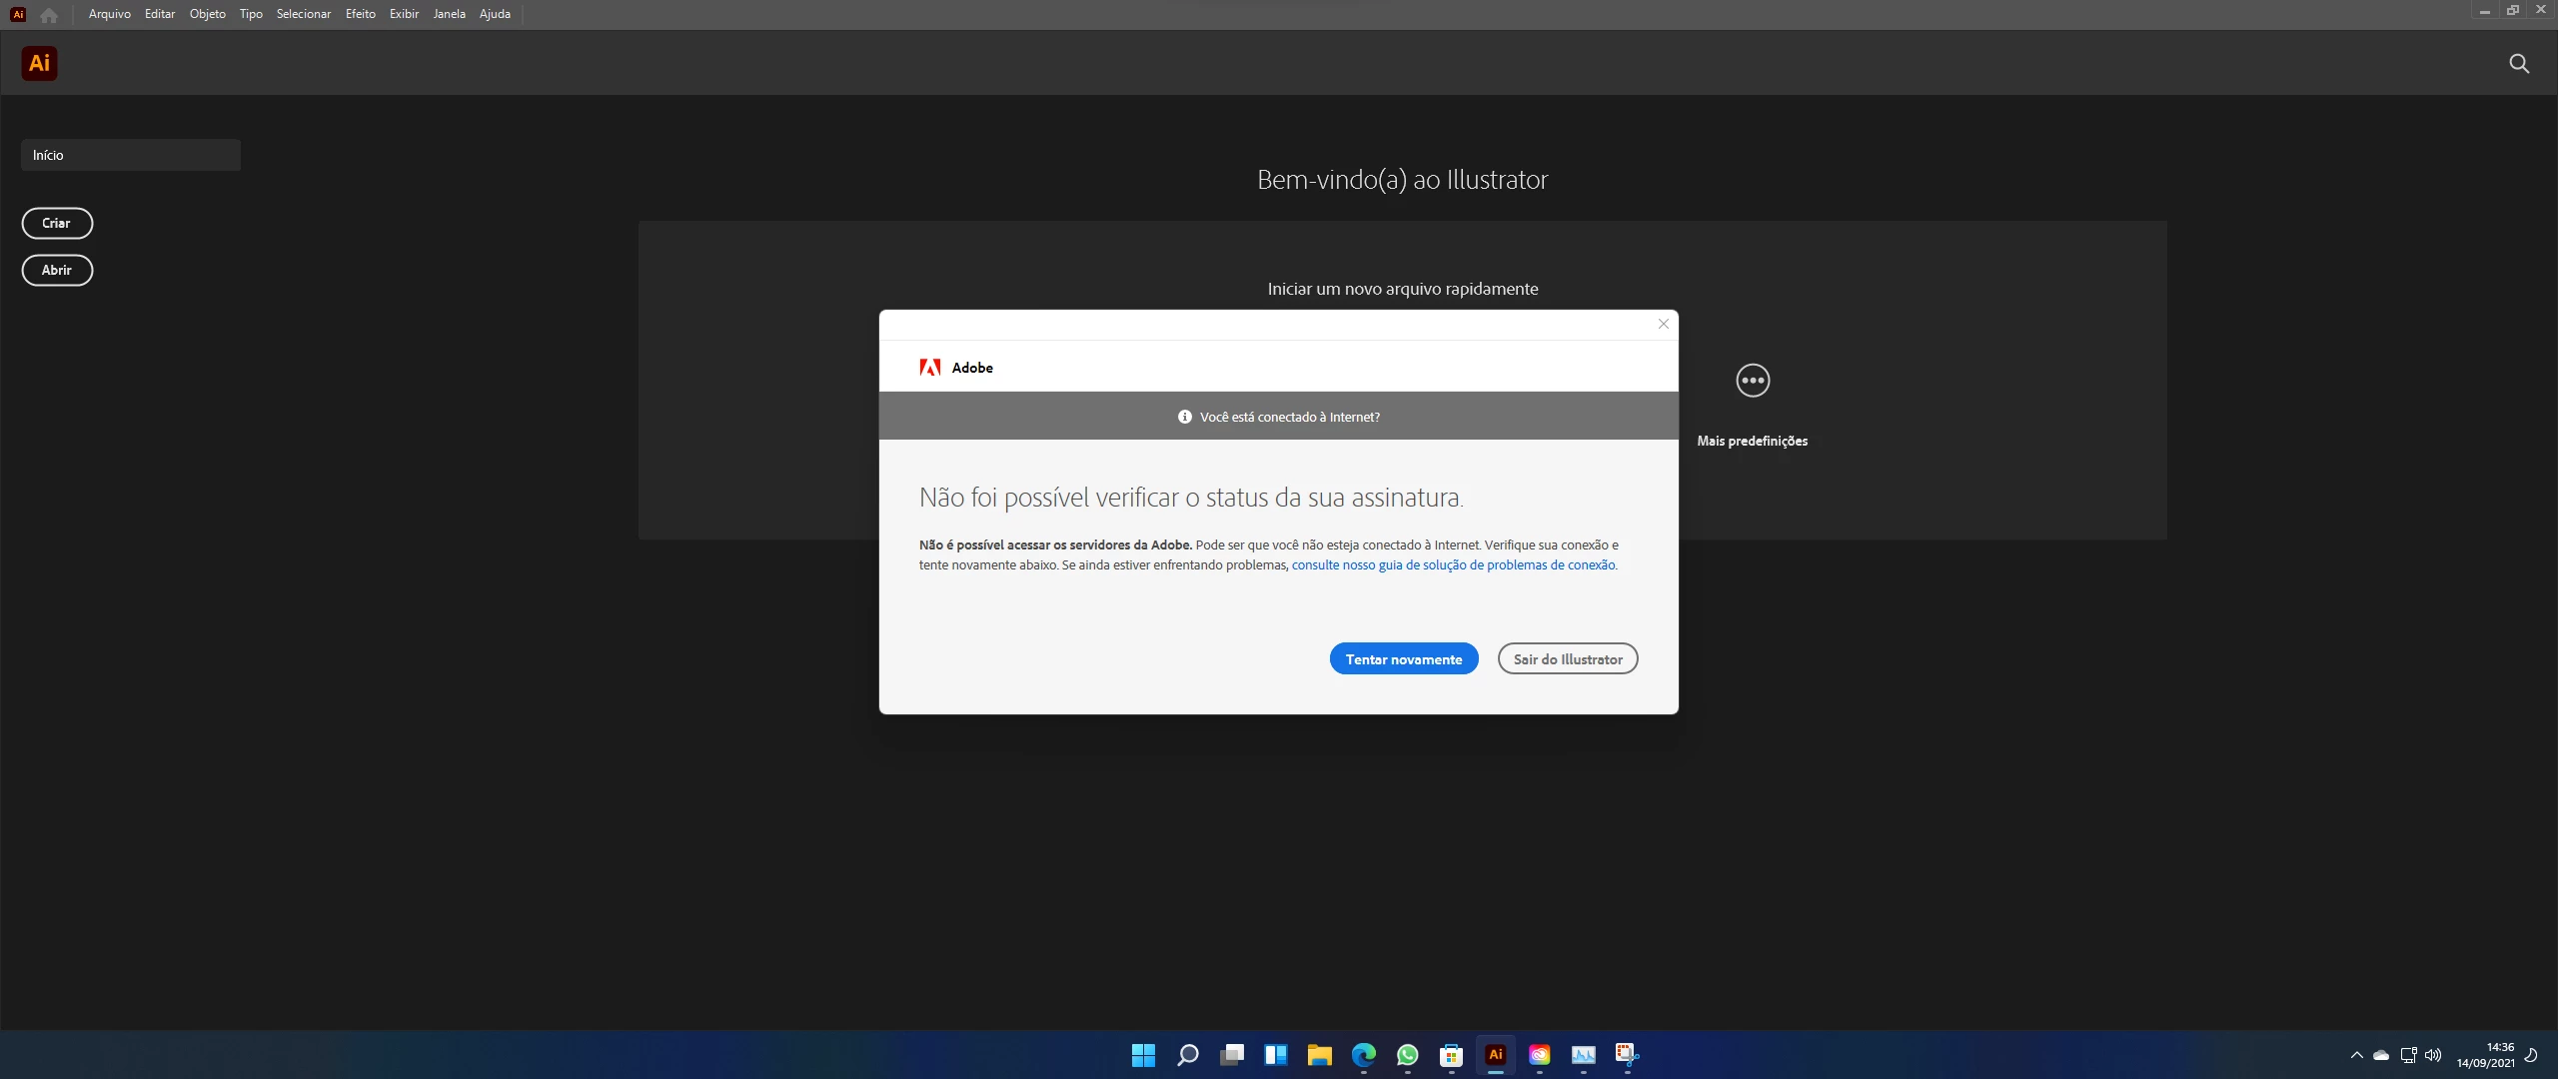Click the Mais predefinições ellipsis icon
2558x1079 pixels.
[x=1753, y=381]
